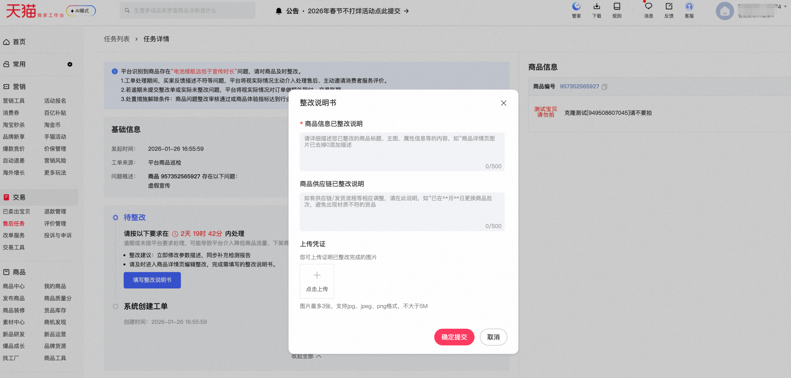Click 取消 button in dialog
The height and width of the screenshot is (378, 791).
[493, 337]
